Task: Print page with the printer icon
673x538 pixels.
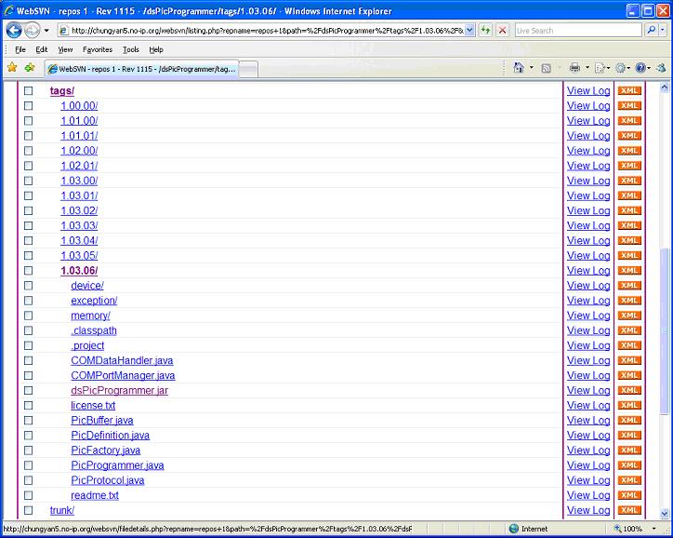Action: click(x=574, y=67)
